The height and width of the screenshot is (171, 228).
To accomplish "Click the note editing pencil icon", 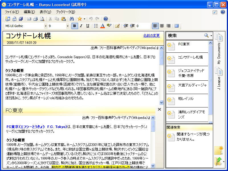I will tap(117, 26).
